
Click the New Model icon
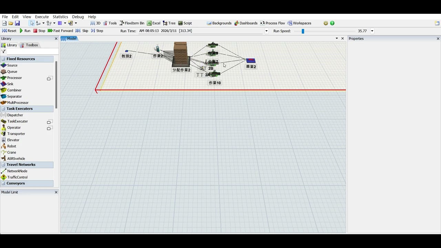point(4,23)
